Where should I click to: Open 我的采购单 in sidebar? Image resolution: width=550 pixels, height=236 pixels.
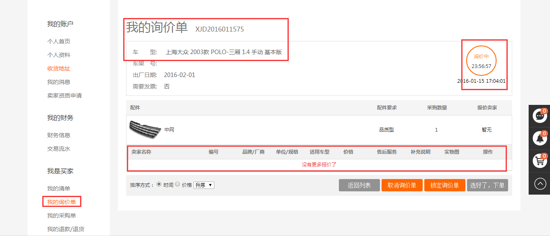click(62, 216)
